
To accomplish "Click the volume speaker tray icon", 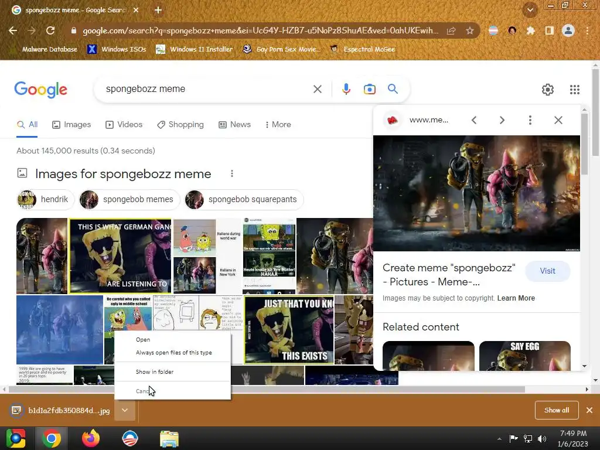I will pyautogui.click(x=542, y=439).
